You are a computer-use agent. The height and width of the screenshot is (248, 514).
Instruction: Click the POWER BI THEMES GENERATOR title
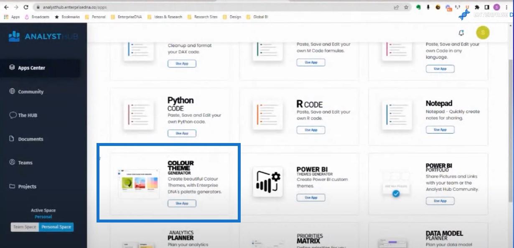pos(315,171)
